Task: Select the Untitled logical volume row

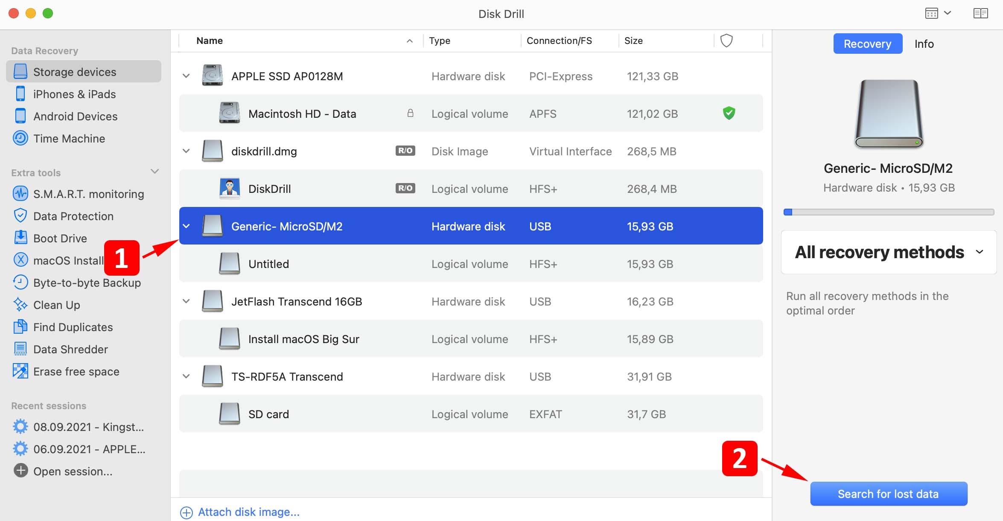Action: coord(471,263)
